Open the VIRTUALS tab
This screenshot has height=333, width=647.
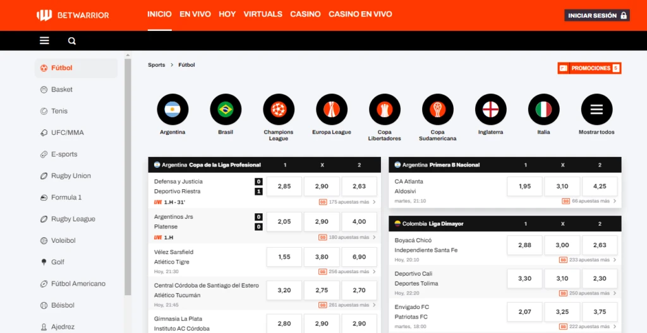(x=263, y=15)
